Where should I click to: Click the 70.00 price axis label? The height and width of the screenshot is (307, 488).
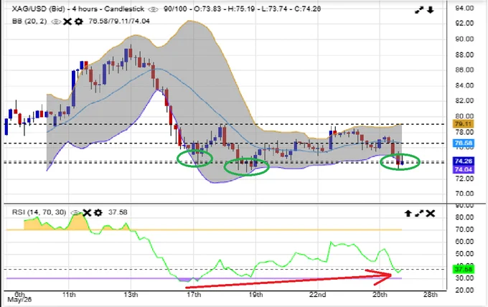tap(464, 194)
